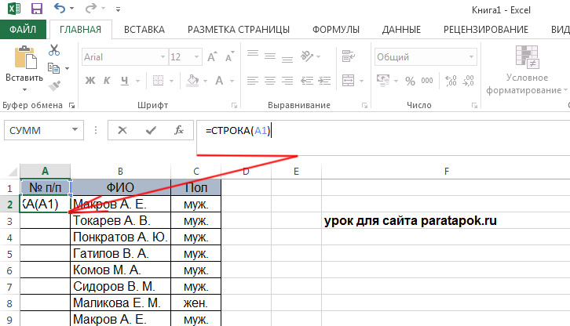This screenshot has width=570, height=326.
Task: Click Merge and Center icon
Action: coord(348,80)
